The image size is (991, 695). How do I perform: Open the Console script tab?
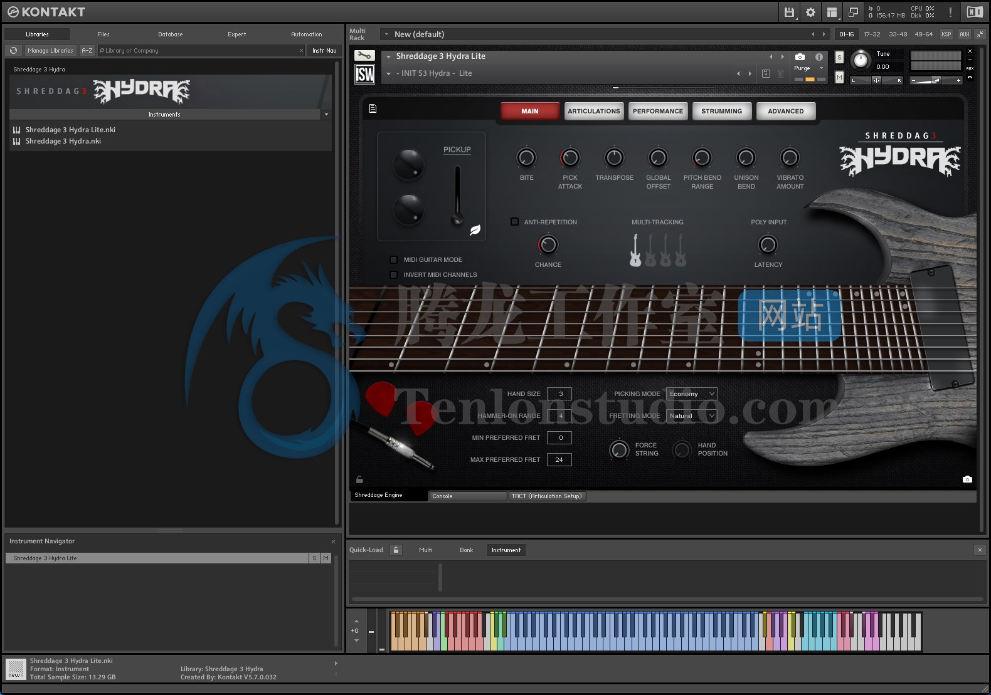tap(468, 496)
